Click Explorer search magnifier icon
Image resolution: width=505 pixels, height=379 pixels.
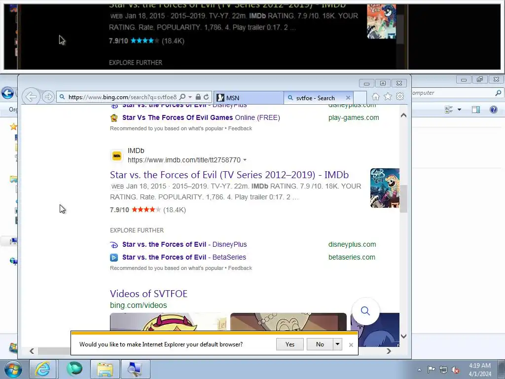tap(498, 93)
